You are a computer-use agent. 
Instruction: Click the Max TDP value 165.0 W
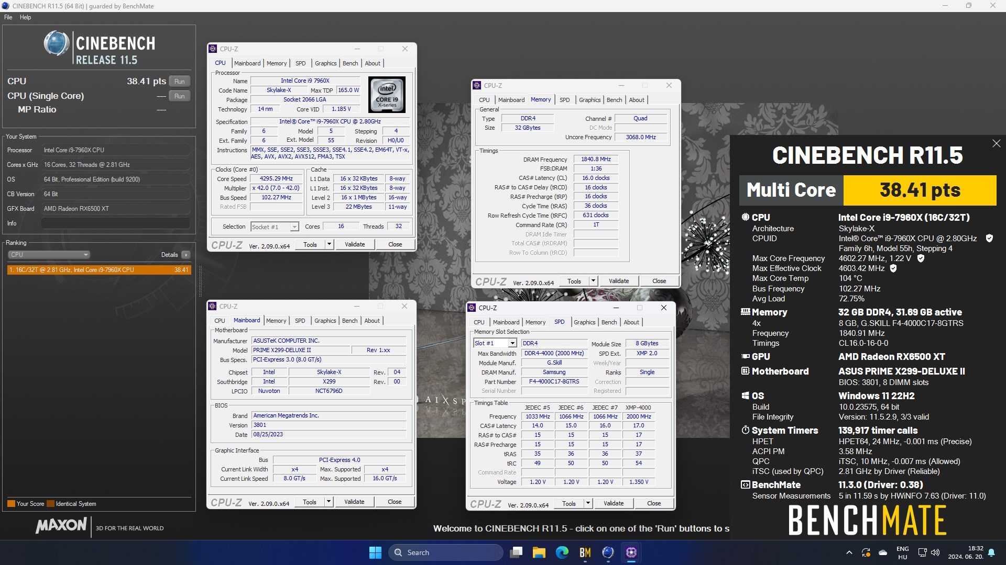348,90
